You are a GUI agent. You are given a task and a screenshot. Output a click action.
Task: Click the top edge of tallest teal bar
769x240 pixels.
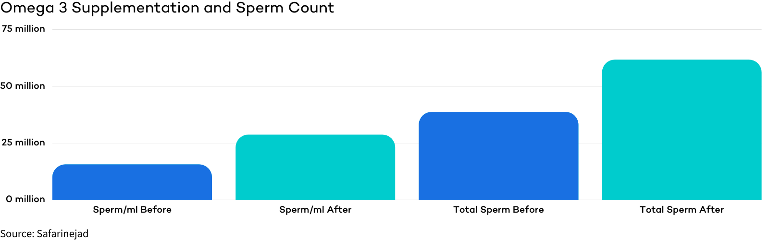tap(682, 60)
